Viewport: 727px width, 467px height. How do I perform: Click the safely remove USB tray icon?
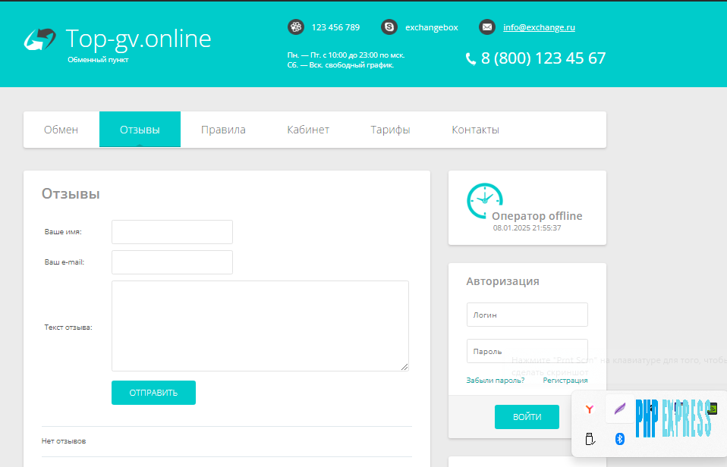coord(590,439)
